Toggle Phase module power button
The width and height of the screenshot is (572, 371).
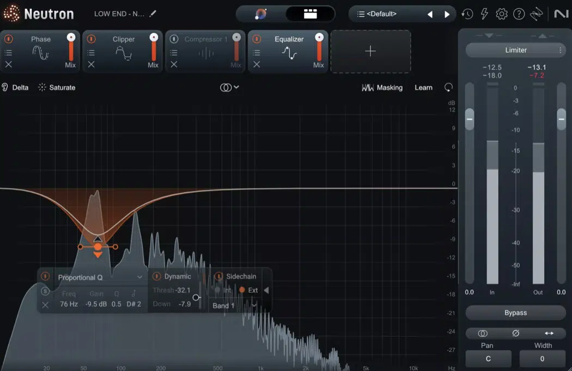point(8,39)
